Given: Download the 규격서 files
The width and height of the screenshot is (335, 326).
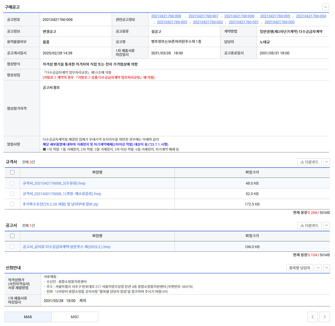Looking at the screenshot, I should [309, 162].
